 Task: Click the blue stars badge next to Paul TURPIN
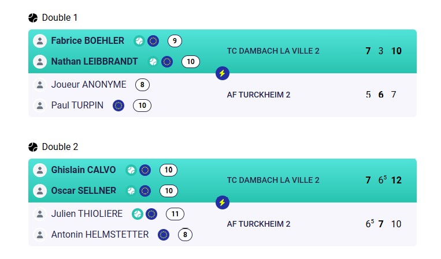[x=118, y=106]
